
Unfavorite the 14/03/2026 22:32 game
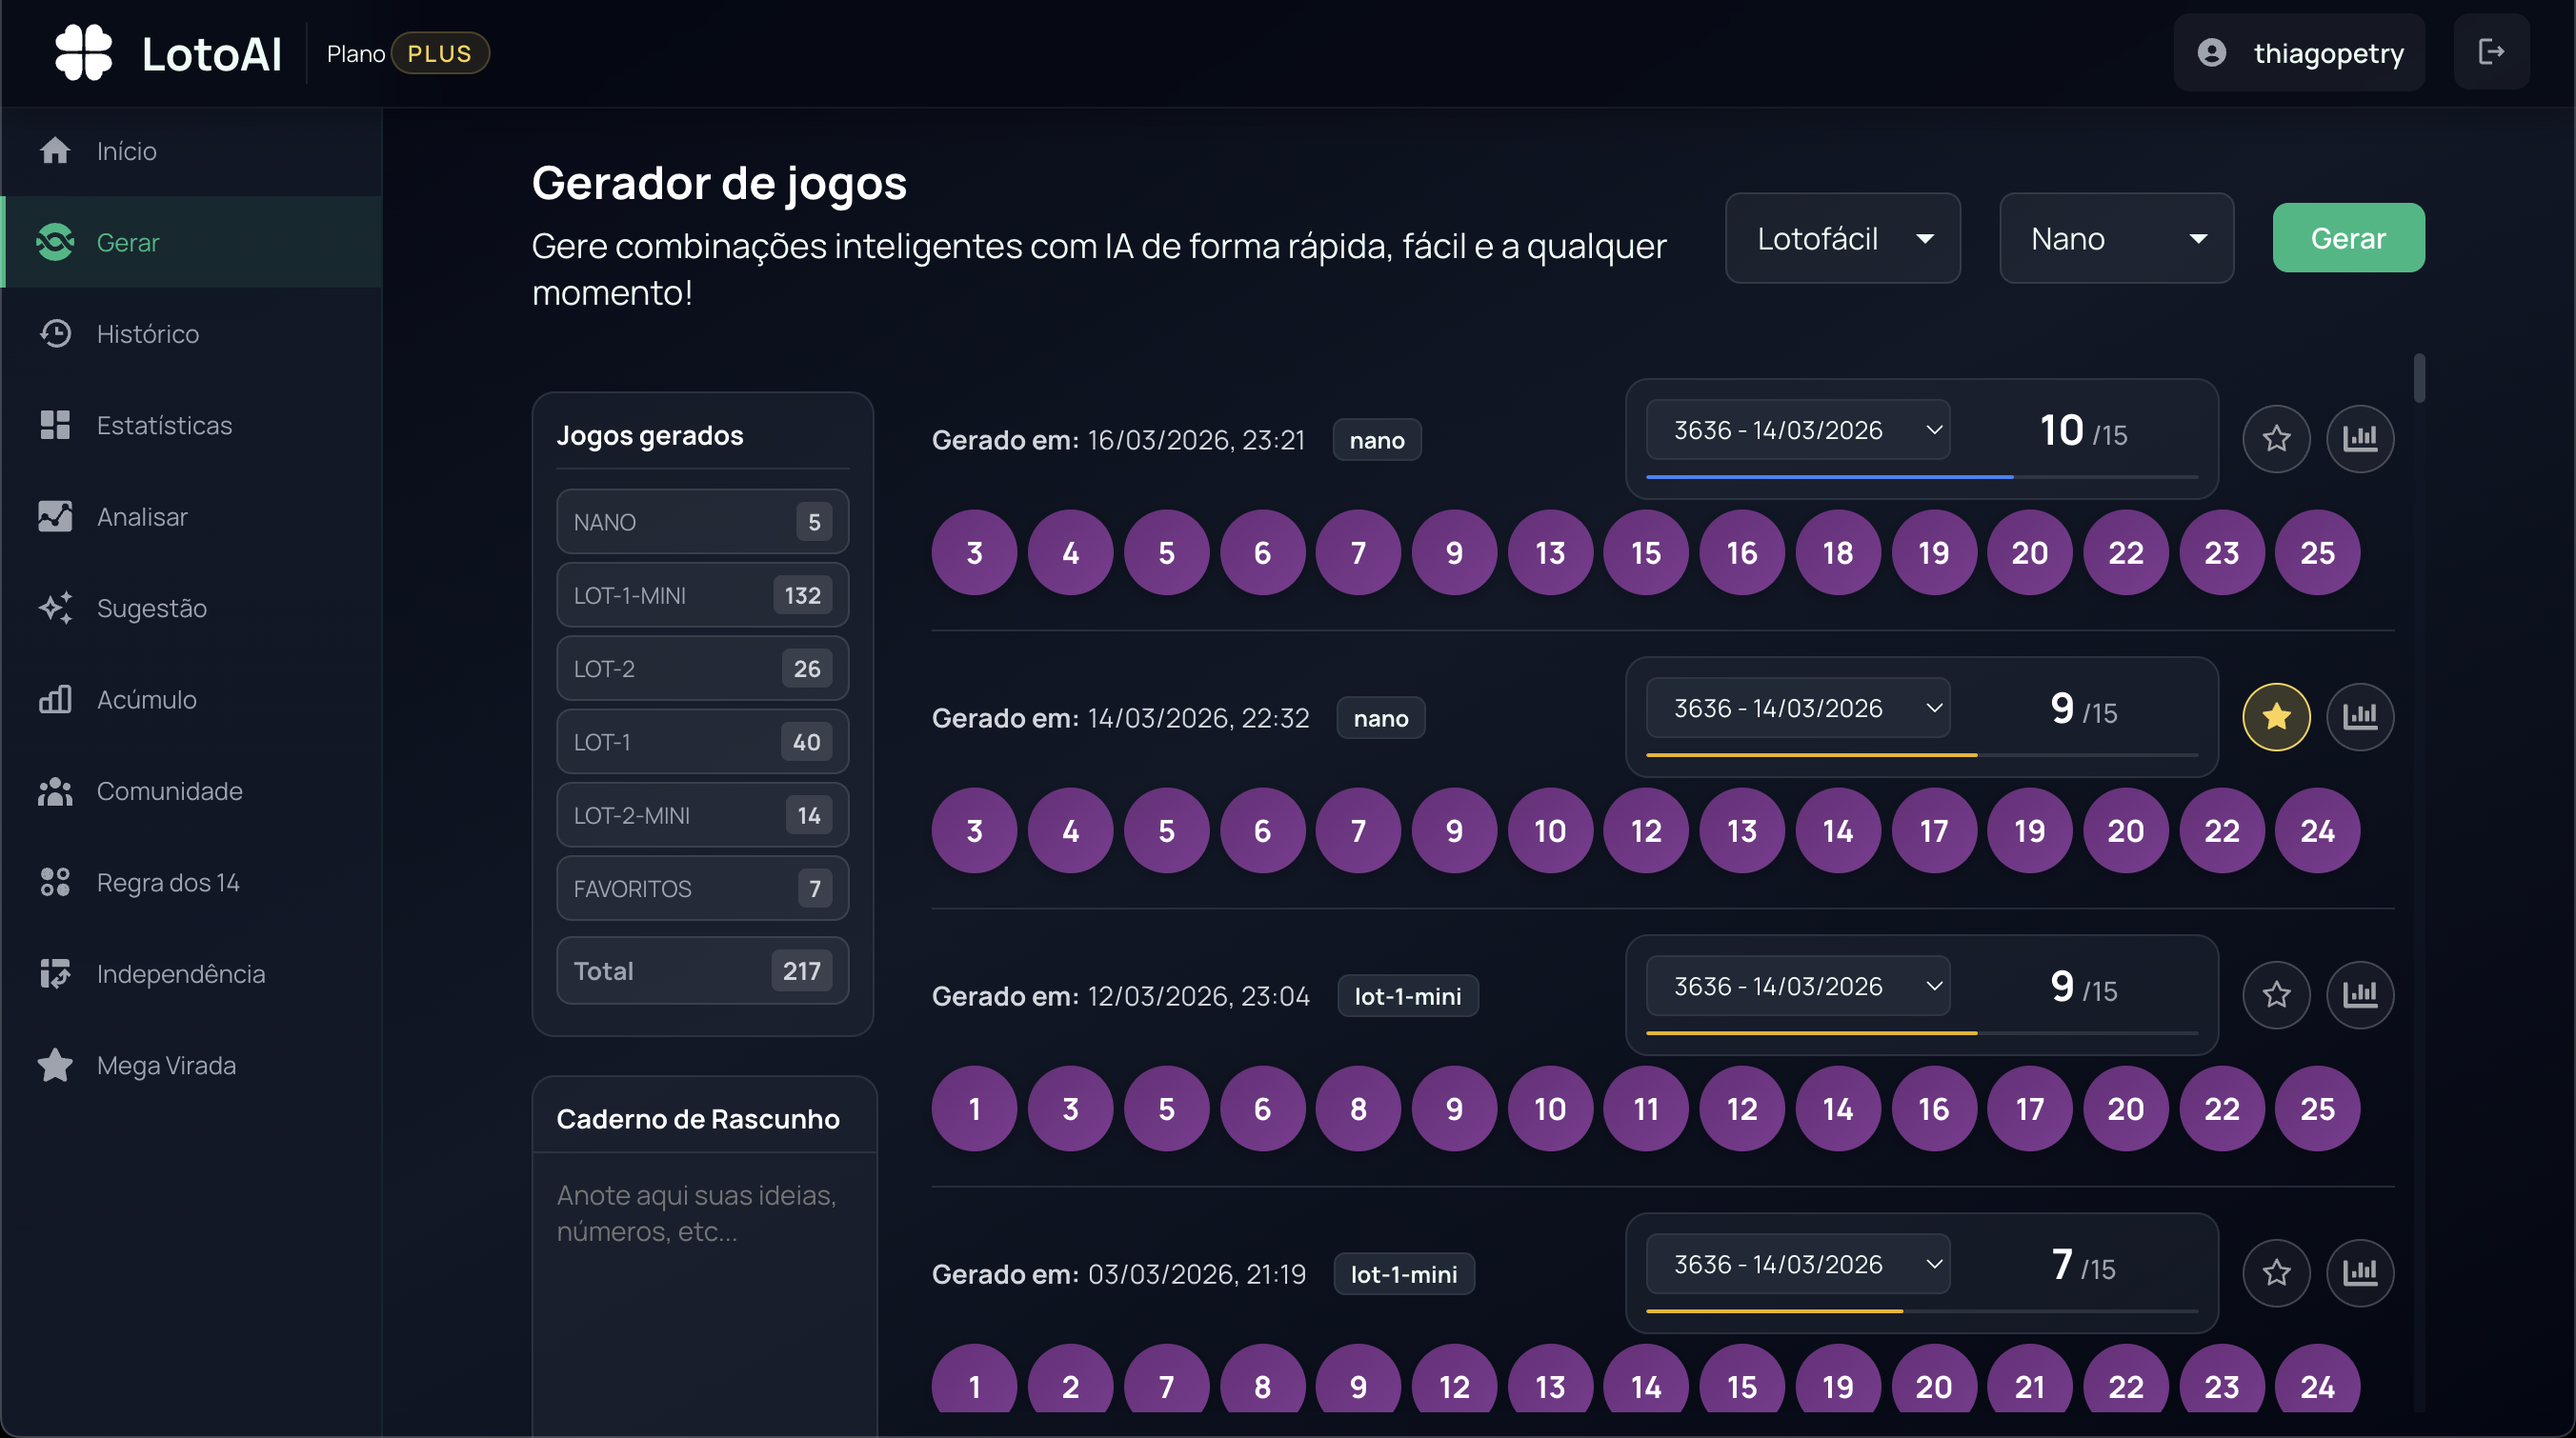pos(2276,716)
